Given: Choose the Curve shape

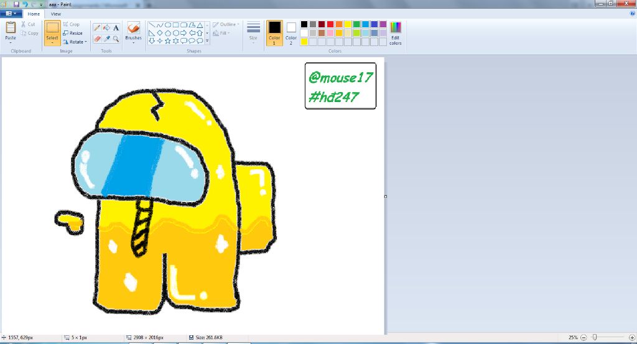Looking at the screenshot, I should tap(160, 25).
